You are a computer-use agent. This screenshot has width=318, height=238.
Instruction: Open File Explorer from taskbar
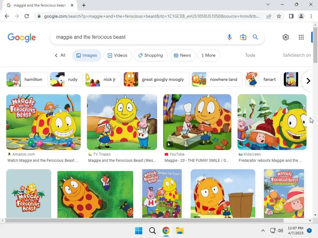click(x=180, y=231)
